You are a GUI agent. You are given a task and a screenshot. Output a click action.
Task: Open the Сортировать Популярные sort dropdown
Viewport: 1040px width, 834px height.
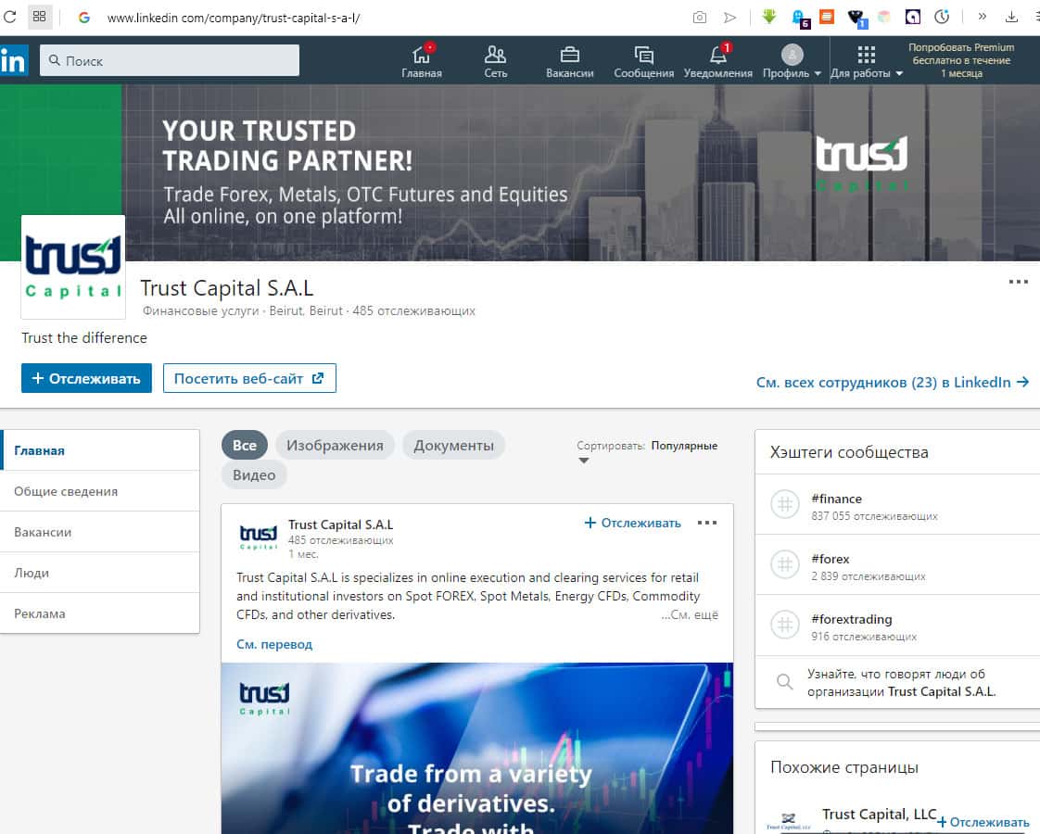[x=647, y=451]
